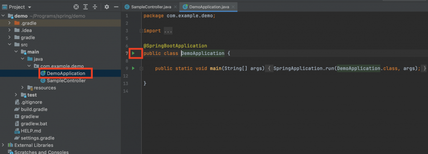Screen dimensions: 428x154
Task: Run DemoApplication class from line 7 gutter
Action: tap(133, 53)
